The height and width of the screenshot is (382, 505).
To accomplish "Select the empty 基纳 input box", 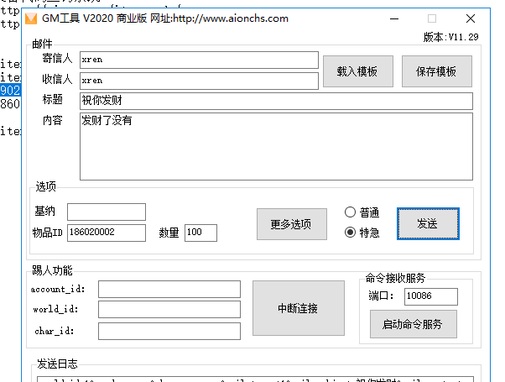I will coord(107,212).
